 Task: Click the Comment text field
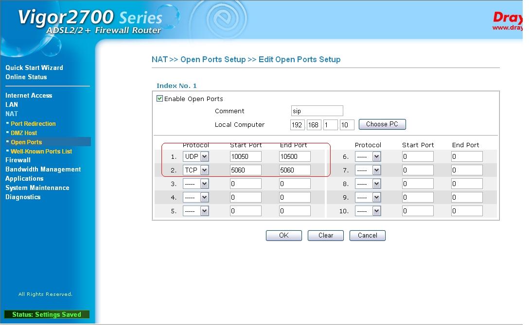point(317,111)
